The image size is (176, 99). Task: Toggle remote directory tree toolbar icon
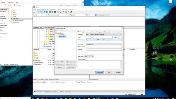tap(44, 12)
